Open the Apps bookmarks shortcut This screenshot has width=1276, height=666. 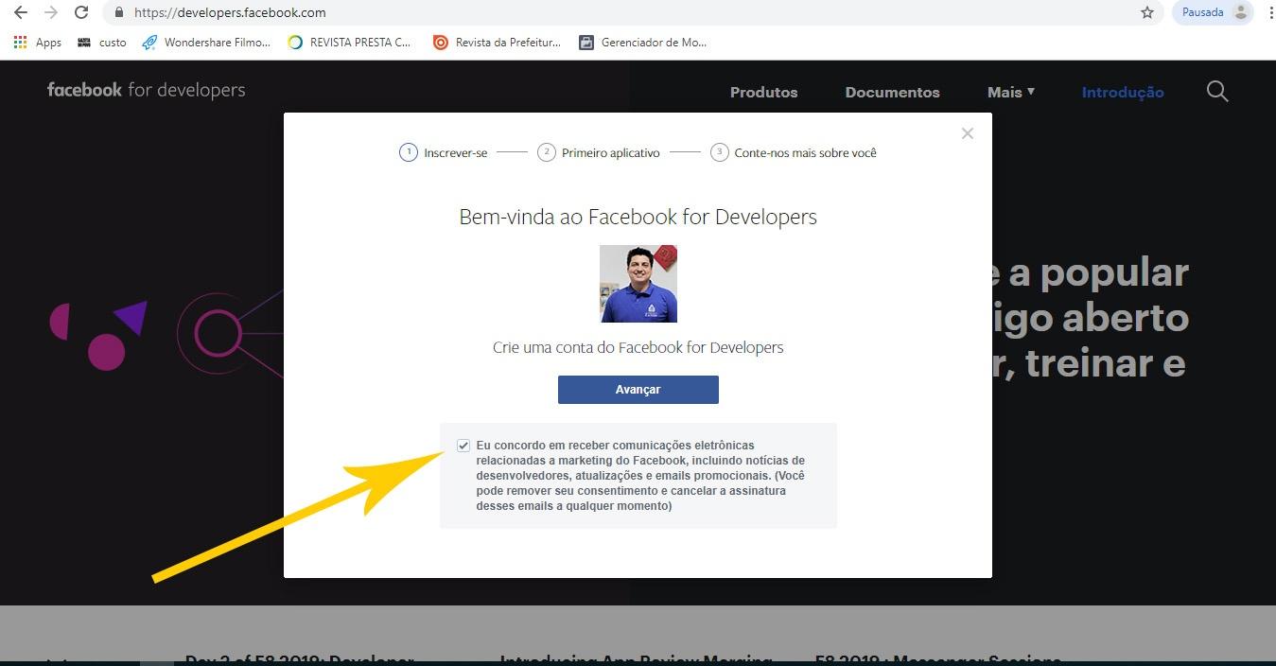(37, 43)
